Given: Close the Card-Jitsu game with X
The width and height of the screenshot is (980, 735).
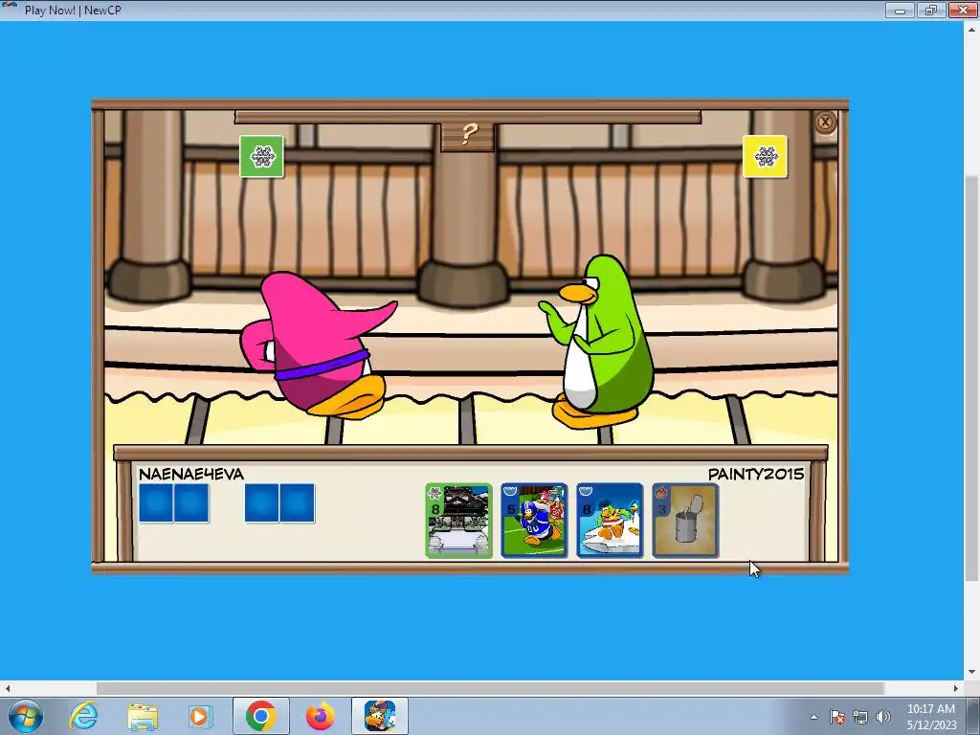Looking at the screenshot, I should 825,122.
